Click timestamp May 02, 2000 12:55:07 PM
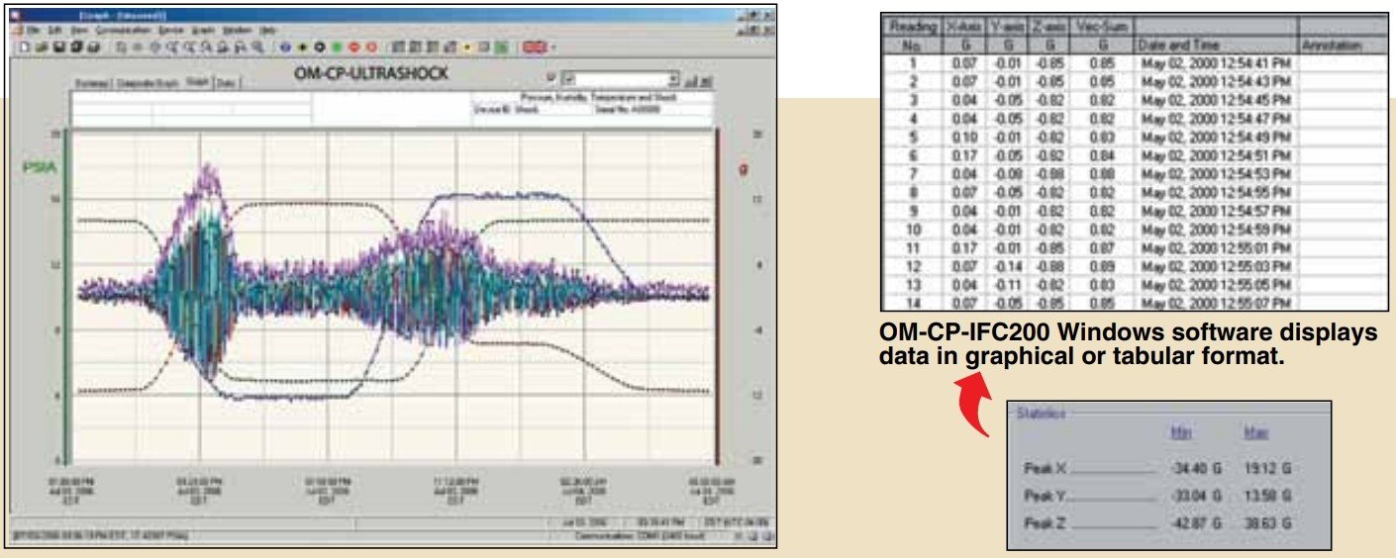The width and height of the screenshot is (1396, 558). coord(1217,303)
